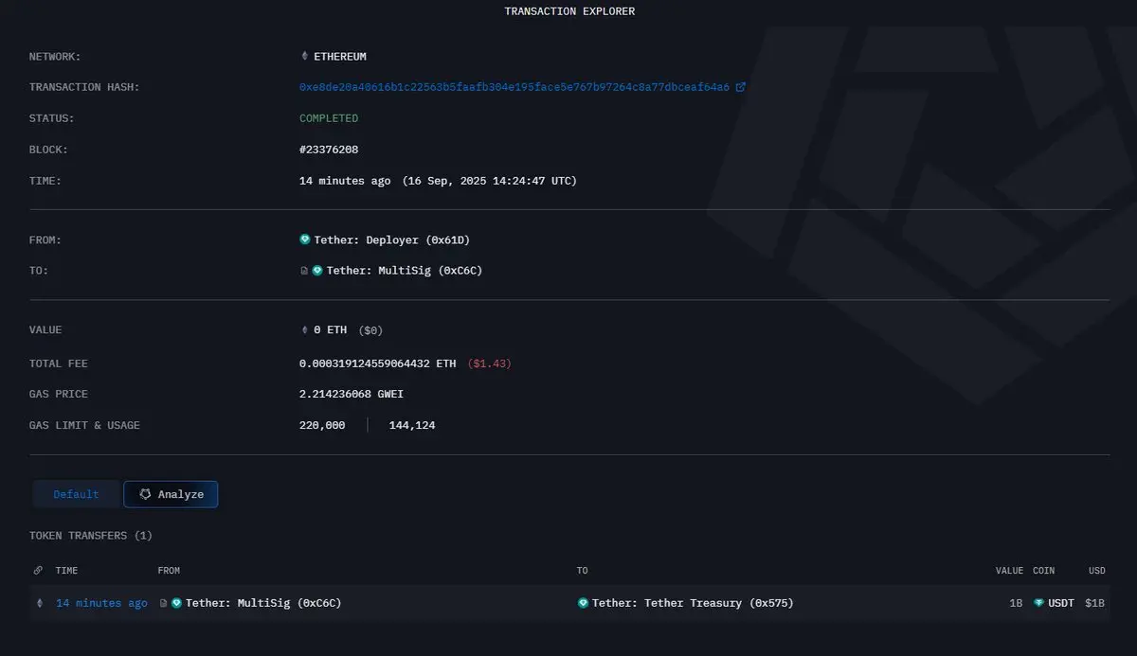The width and height of the screenshot is (1137, 656).
Task: Open the transaction hash link
Action: (x=514, y=87)
